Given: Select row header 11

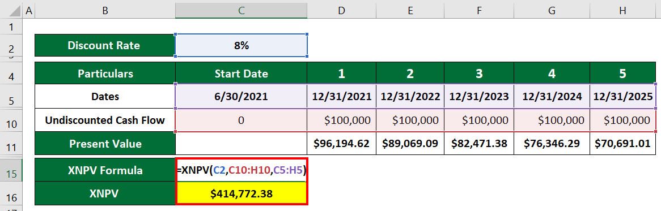Looking at the screenshot, I should click(11, 143).
